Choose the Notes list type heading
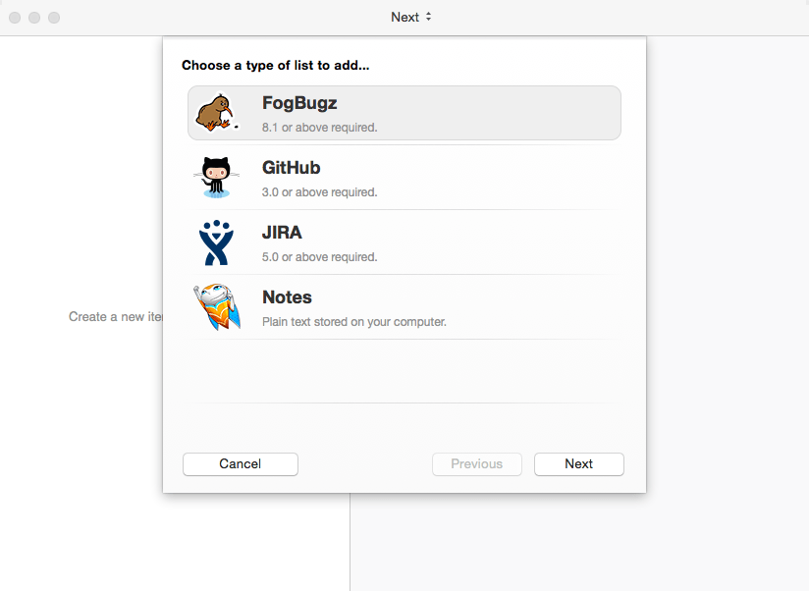Viewport: 809px width, 591px height. click(x=287, y=297)
